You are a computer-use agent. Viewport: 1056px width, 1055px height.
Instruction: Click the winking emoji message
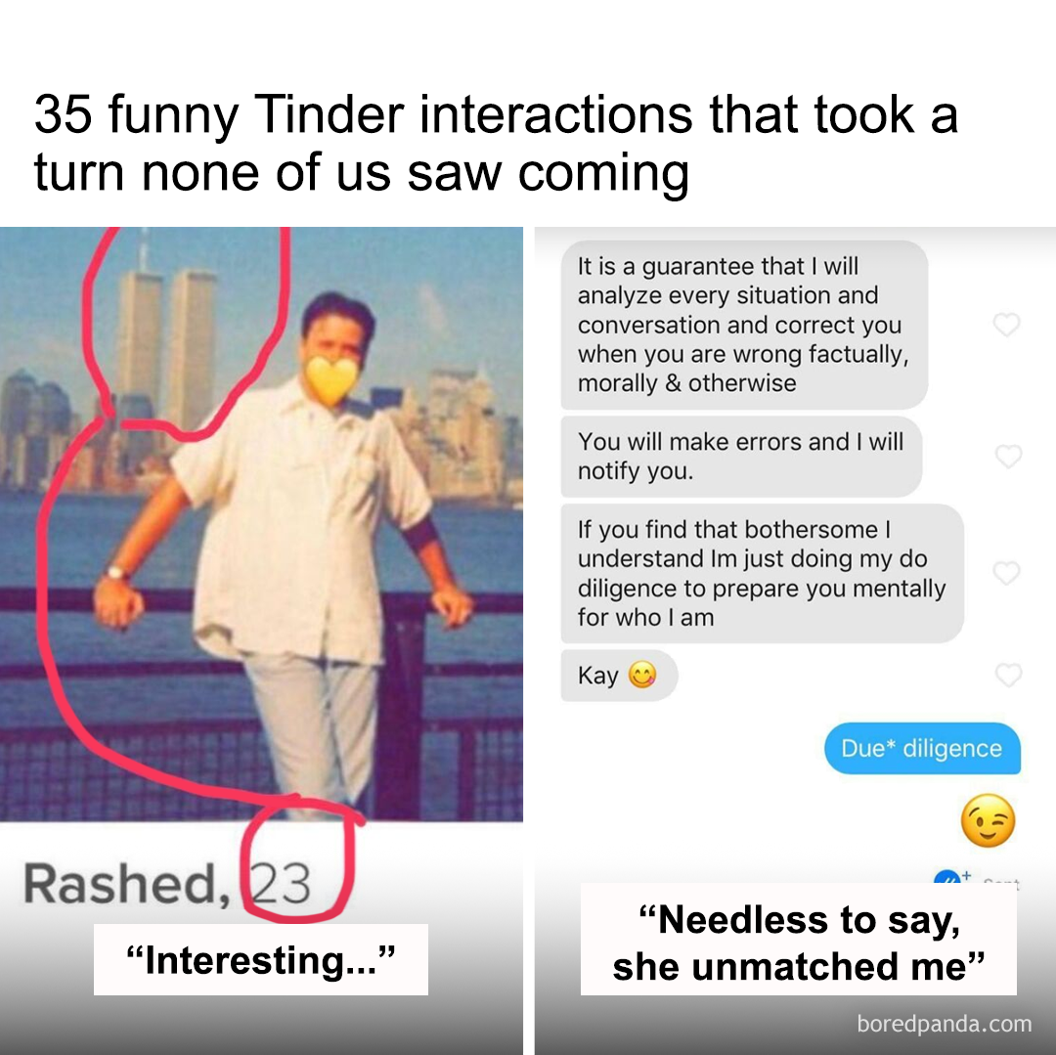(x=988, y=820)
